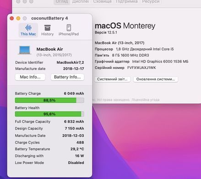Switch to the iPhone/iPad toolbar icon

(69, 30)
